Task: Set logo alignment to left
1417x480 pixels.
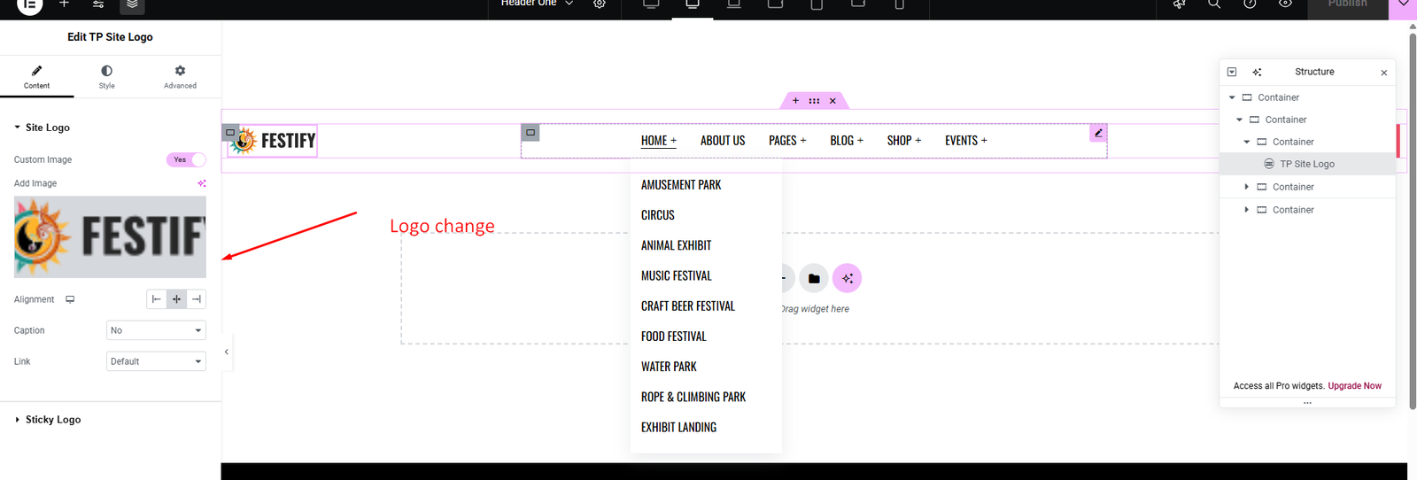Action: [x=157, y=299]
